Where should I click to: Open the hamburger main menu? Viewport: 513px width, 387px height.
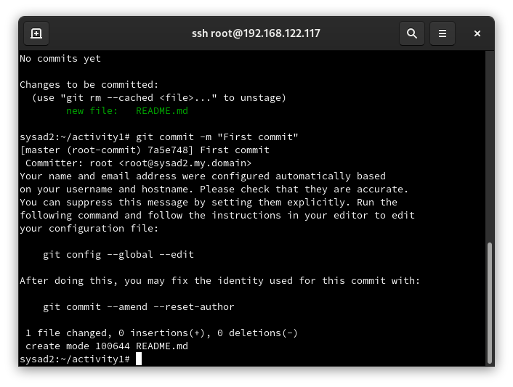tap(443, 33)
